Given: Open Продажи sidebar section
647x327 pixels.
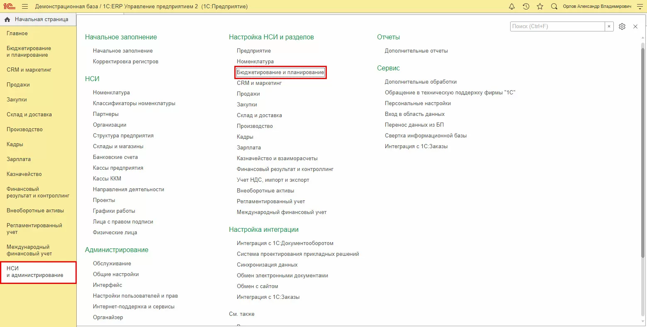Looking at the screenshot, I should (x=18, y=85).
